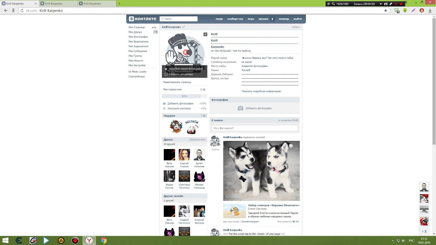Screen dimensions: 436x245
Task: Switch to the second Kirill Karpenko tab
Action: (x=58, y=3)
